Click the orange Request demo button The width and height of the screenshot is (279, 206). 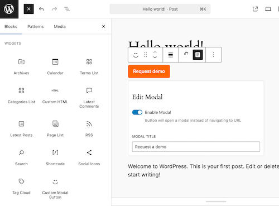(x=149, y=71)
